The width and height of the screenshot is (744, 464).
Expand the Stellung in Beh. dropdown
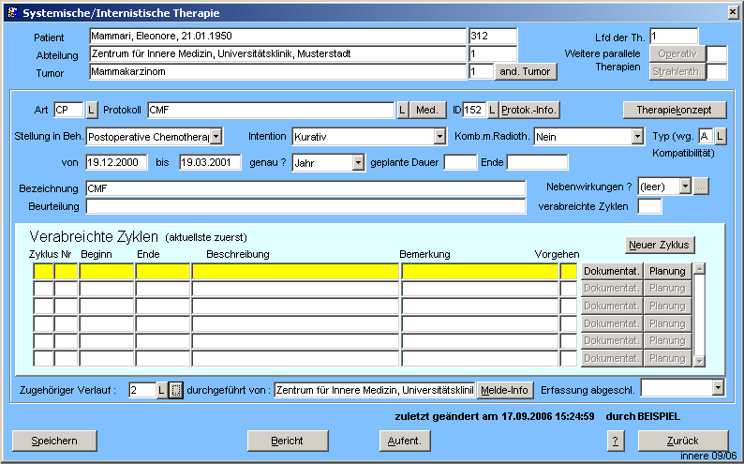tap(216, 137)
